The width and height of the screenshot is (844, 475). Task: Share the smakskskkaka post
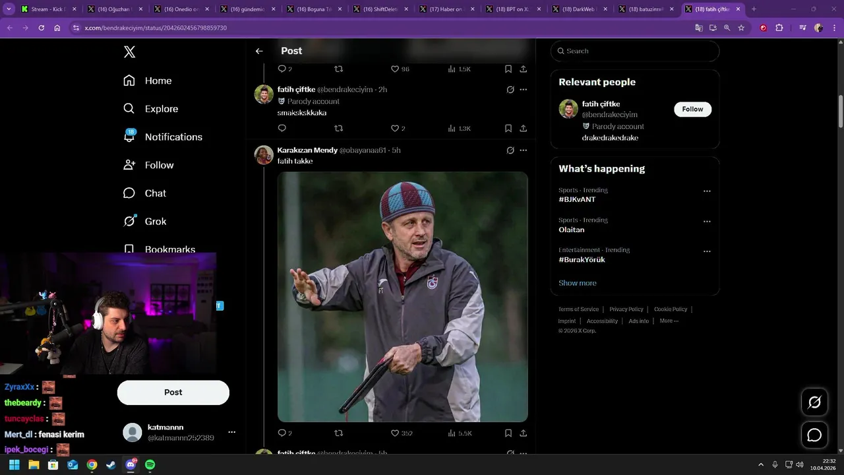click(523, 129)
